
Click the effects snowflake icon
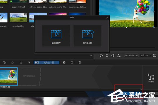tap(64, 62)
